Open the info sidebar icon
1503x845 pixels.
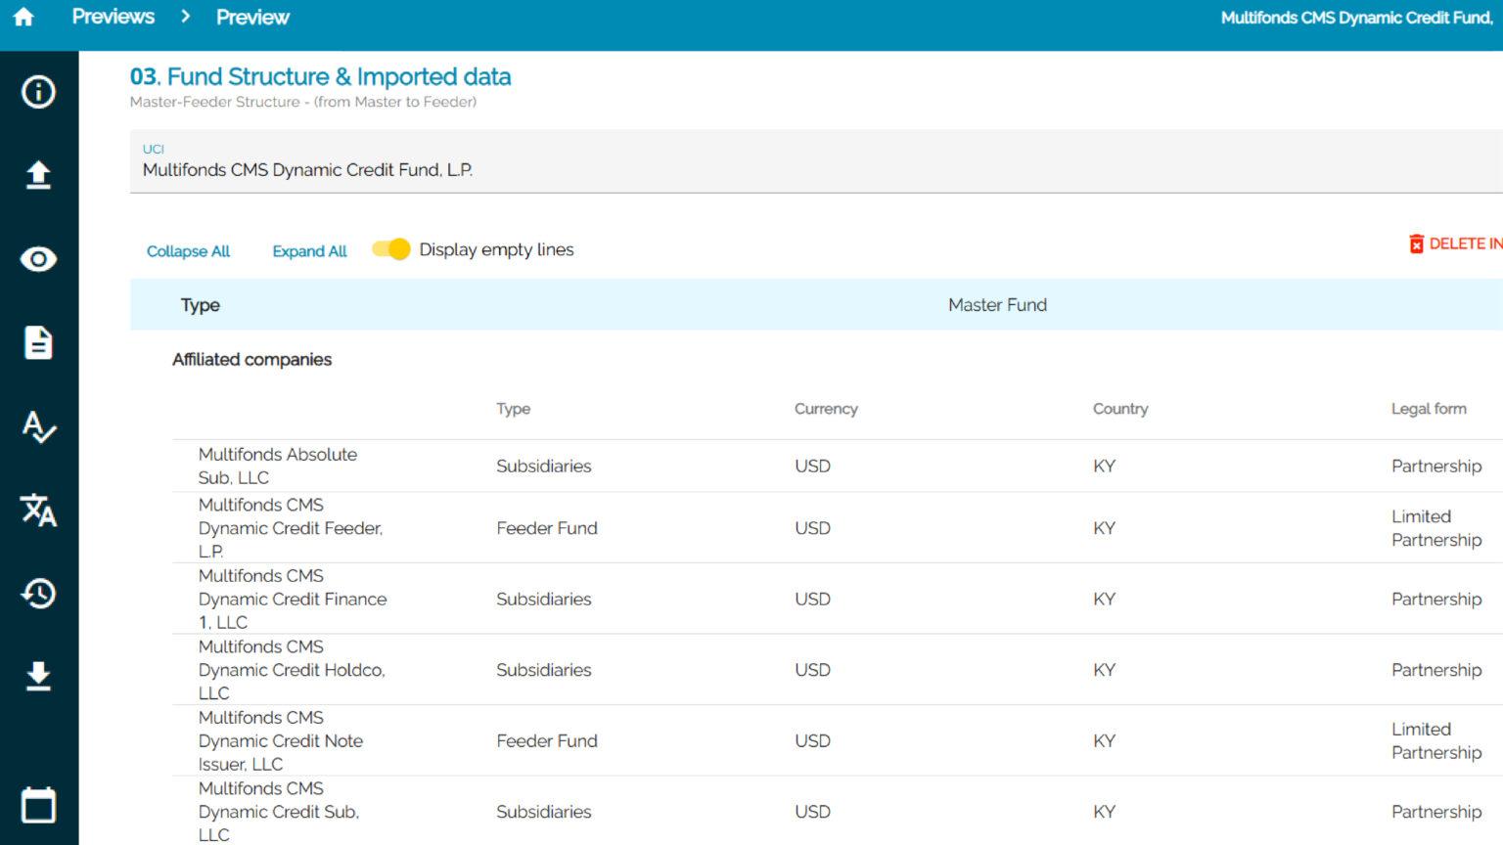click(38, 92)
